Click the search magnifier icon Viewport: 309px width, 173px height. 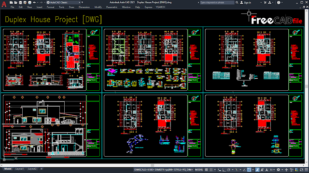tap(237, 2)
